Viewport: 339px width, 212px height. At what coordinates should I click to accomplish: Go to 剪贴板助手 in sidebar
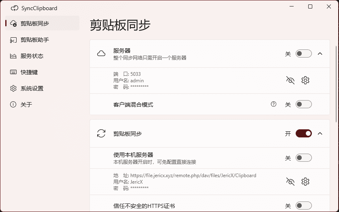[43, 40]
